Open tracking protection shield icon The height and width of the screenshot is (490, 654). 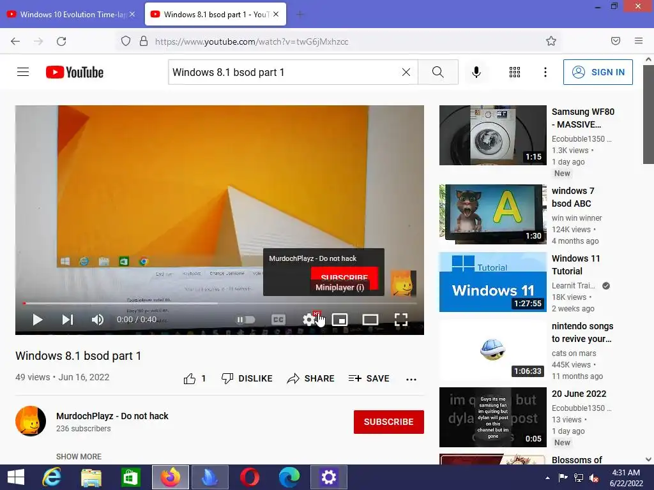coord(126,41)
